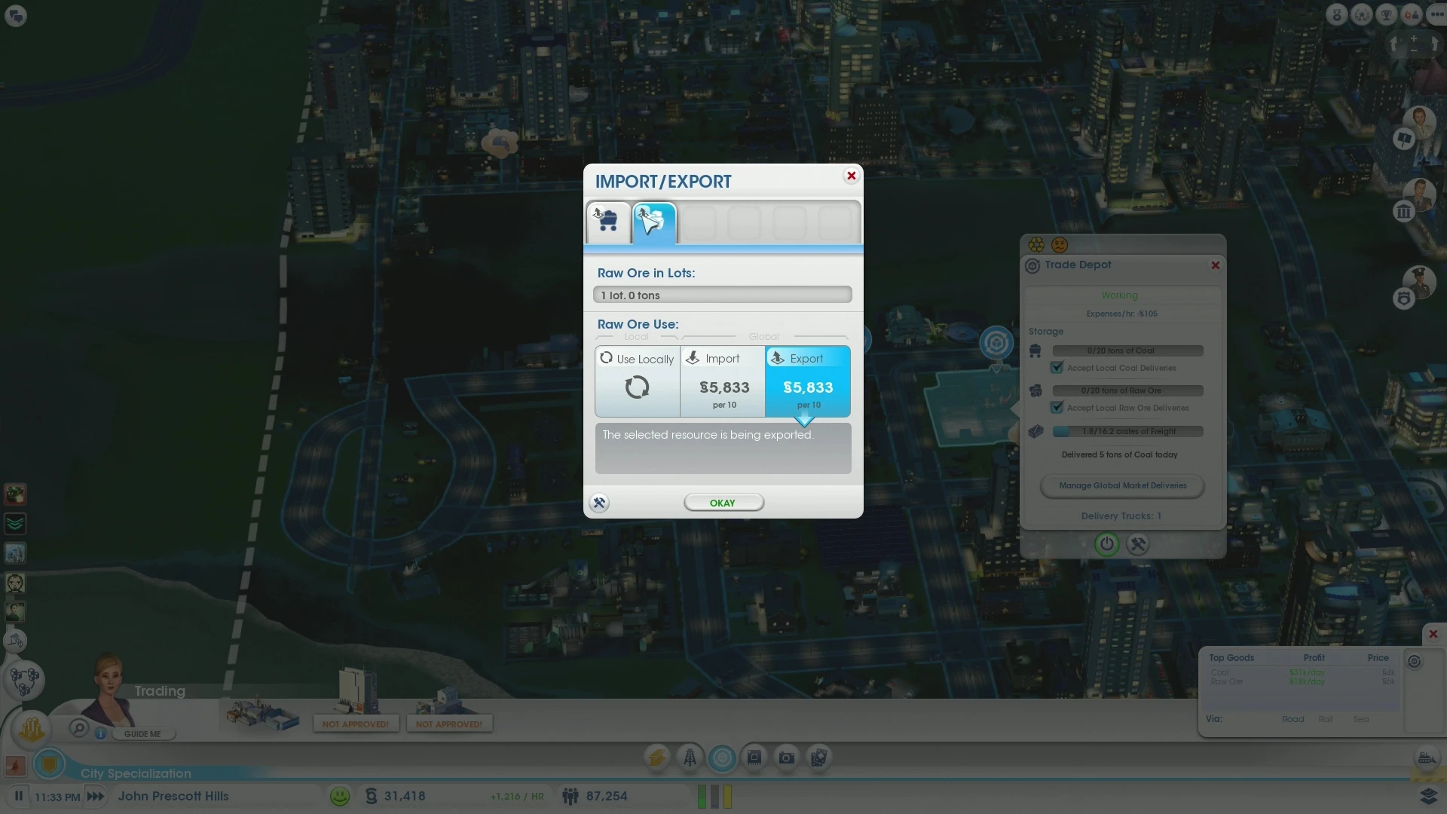Viewport: 1447px width, 814px height.
Task: Select the trade depot building thumbnail
Action: 263,714
